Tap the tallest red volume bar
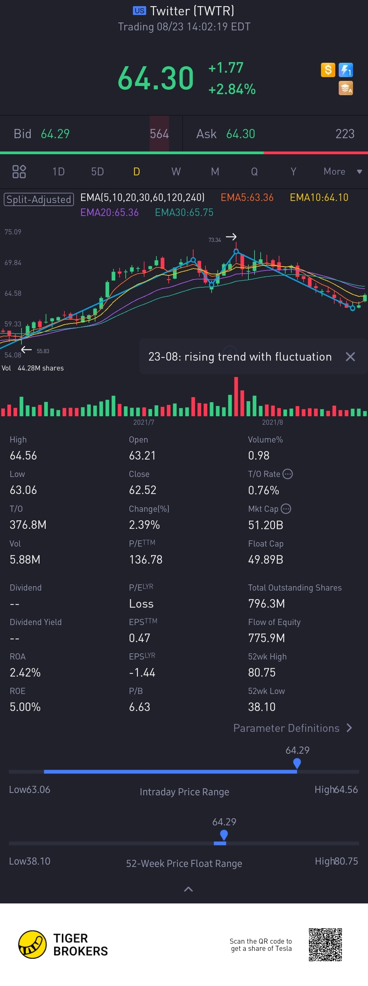 [x=236, y=396]
